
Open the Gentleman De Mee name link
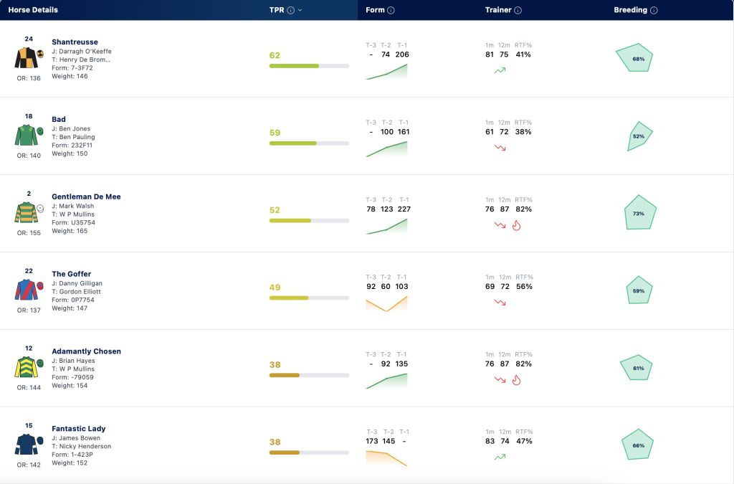coord(86,196)
